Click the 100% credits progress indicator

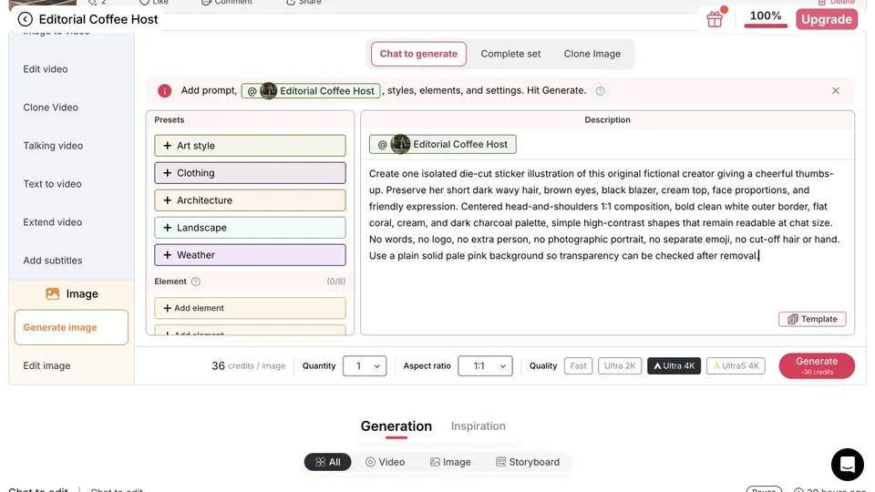coord(766,18)
